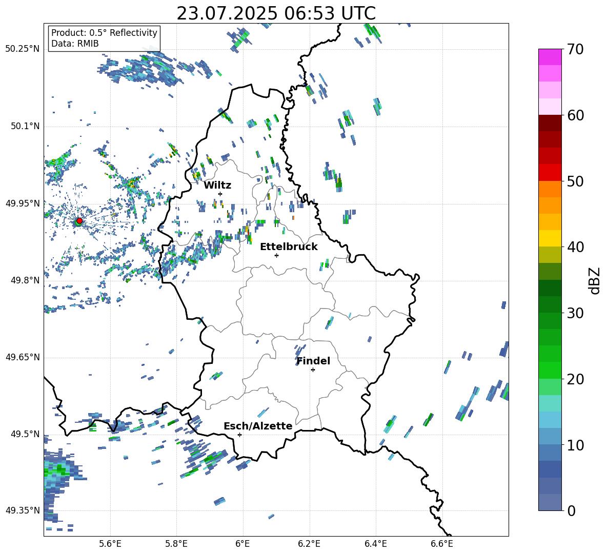Click the 6°E longitude label
607x554 pixels.
242,544
